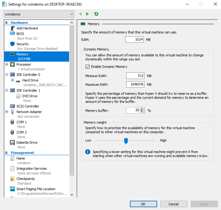Click the Maximum RAM input field

point(135,85)
